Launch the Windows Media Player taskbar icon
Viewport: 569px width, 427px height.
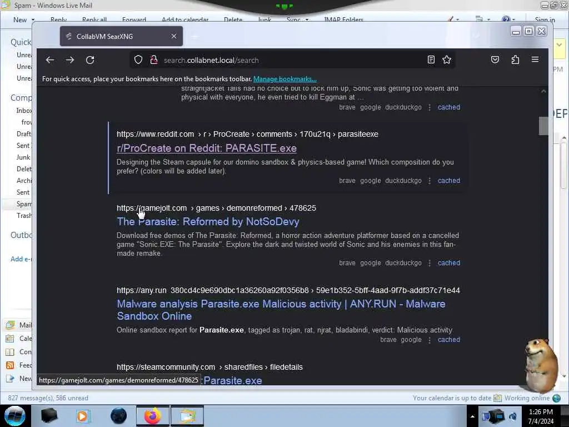[x=83, y=416]
